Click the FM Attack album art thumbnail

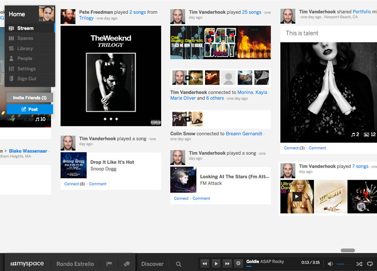[183, 180]
